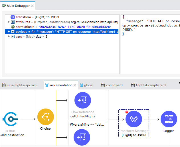Click the payload JSON message text in value pane
The image size is (180, 147).
(151, 25)
